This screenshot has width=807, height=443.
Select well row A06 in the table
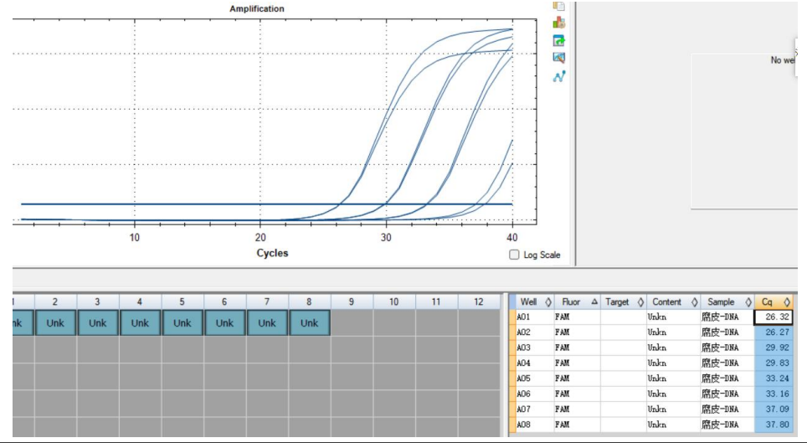(x=651, y=394)
